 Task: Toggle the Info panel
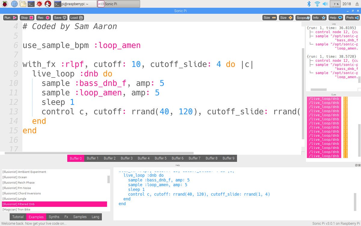[319, 18]
